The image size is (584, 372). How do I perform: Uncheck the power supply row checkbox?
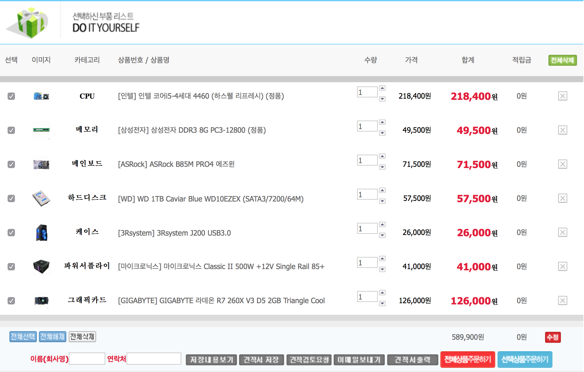coord(11,267)
